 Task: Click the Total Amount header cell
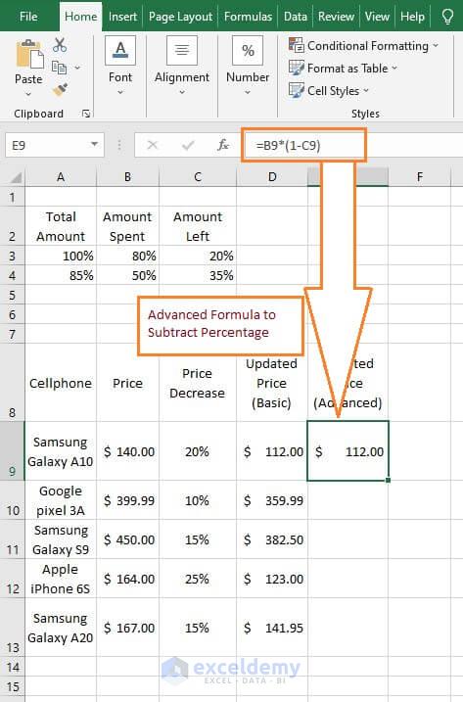(61, 226)
